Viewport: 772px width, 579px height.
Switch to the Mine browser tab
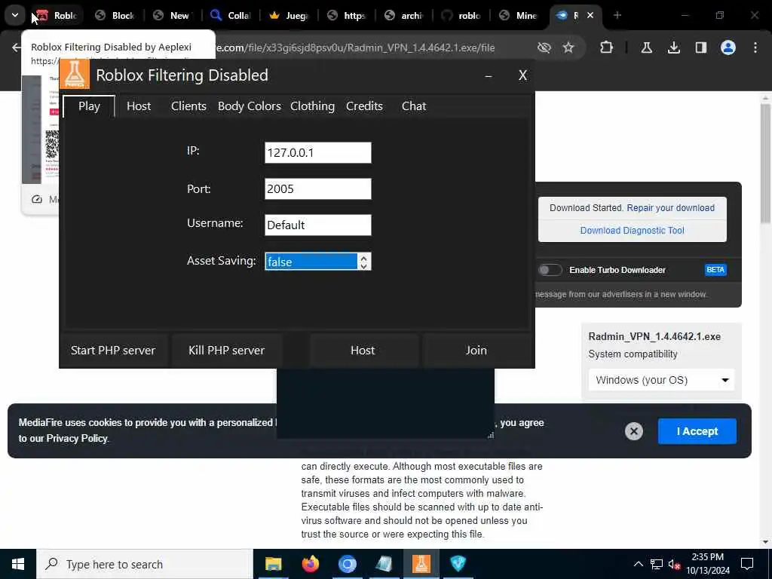519,16
